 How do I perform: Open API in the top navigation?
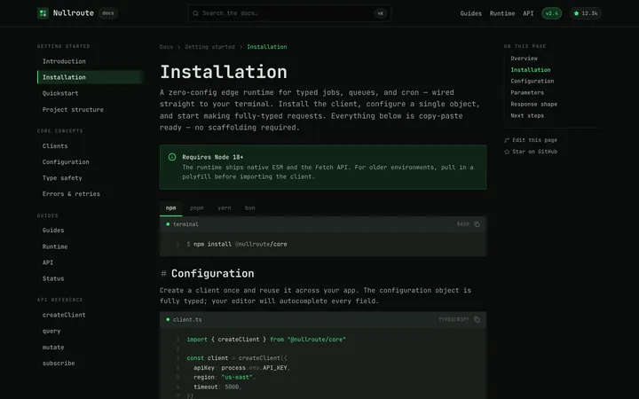pyautogui.click(x=528, y=13)
